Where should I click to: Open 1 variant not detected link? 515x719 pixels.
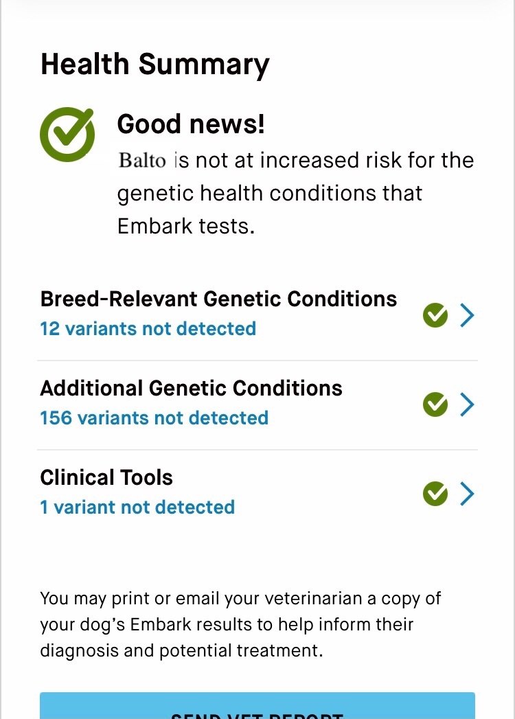[x=137, y=507]
